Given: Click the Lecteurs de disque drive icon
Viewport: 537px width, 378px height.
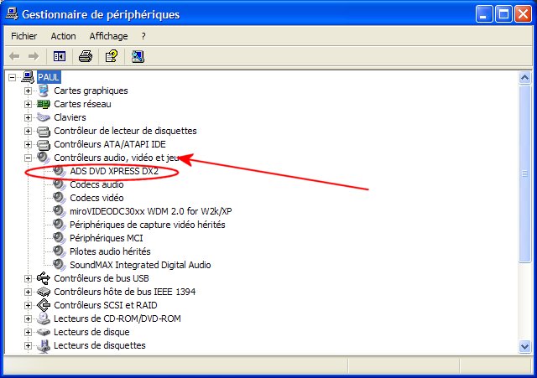Looking at the screenshot, I should (44, 332).
